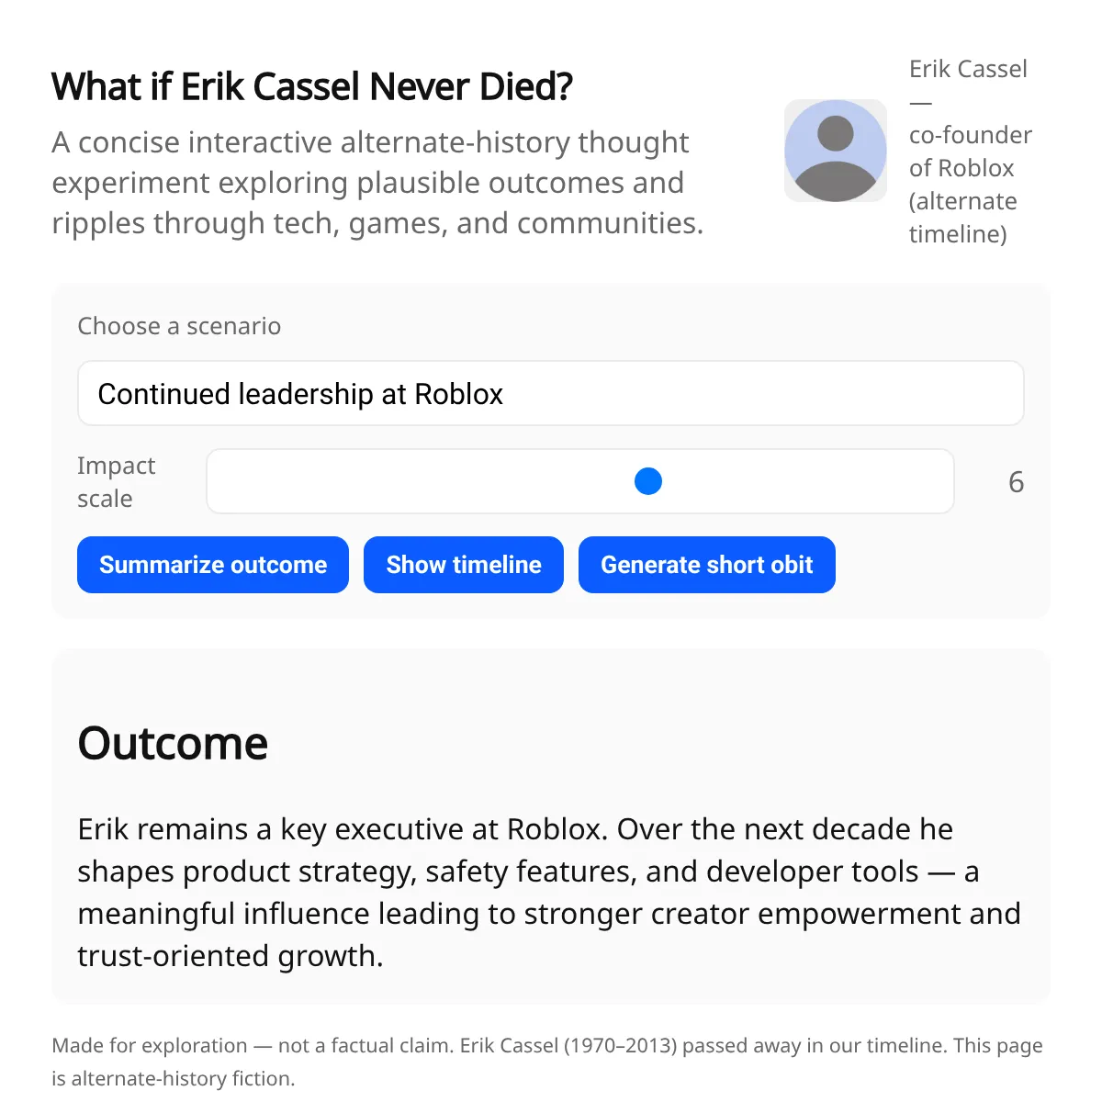
Task: Click the "(alternate timeline)" caption text
Action: tap(962, 218)
